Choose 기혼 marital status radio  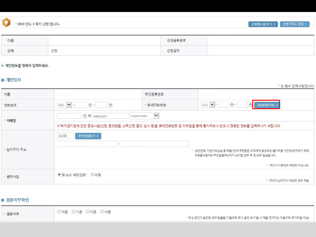tap(74, 212)
